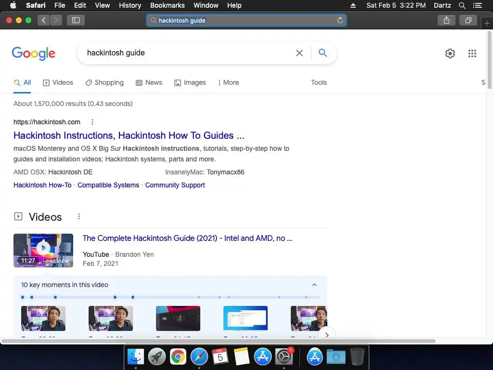Switch to the News search tab

(x=149, y=83)
